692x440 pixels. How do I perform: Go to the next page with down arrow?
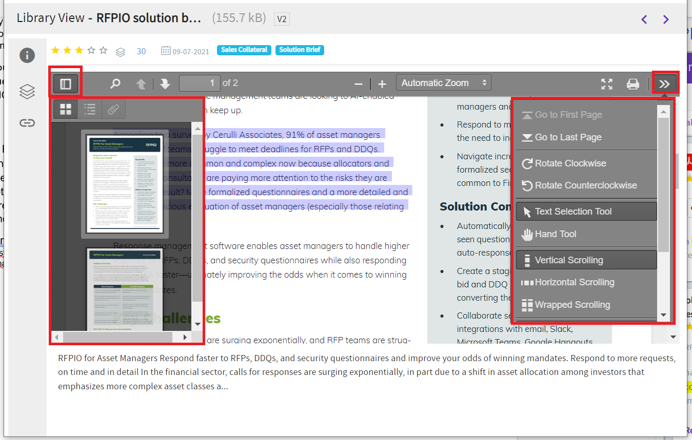tap(165, 83)
